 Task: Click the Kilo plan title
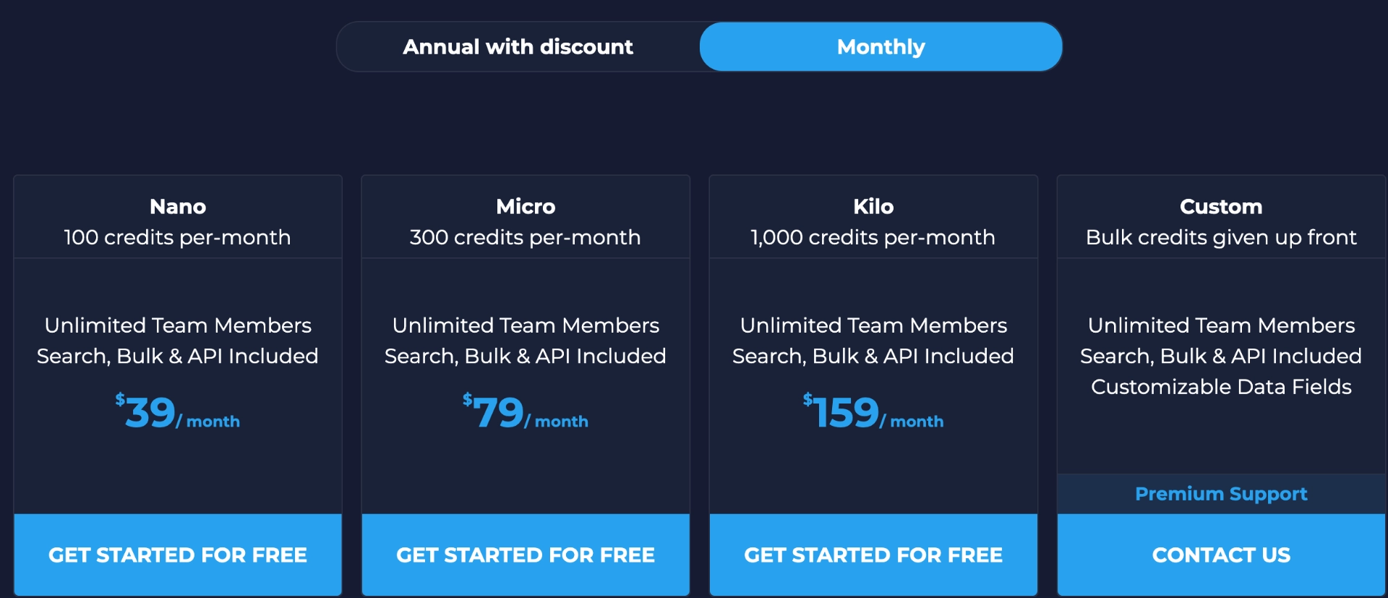(x=873, y=207)
